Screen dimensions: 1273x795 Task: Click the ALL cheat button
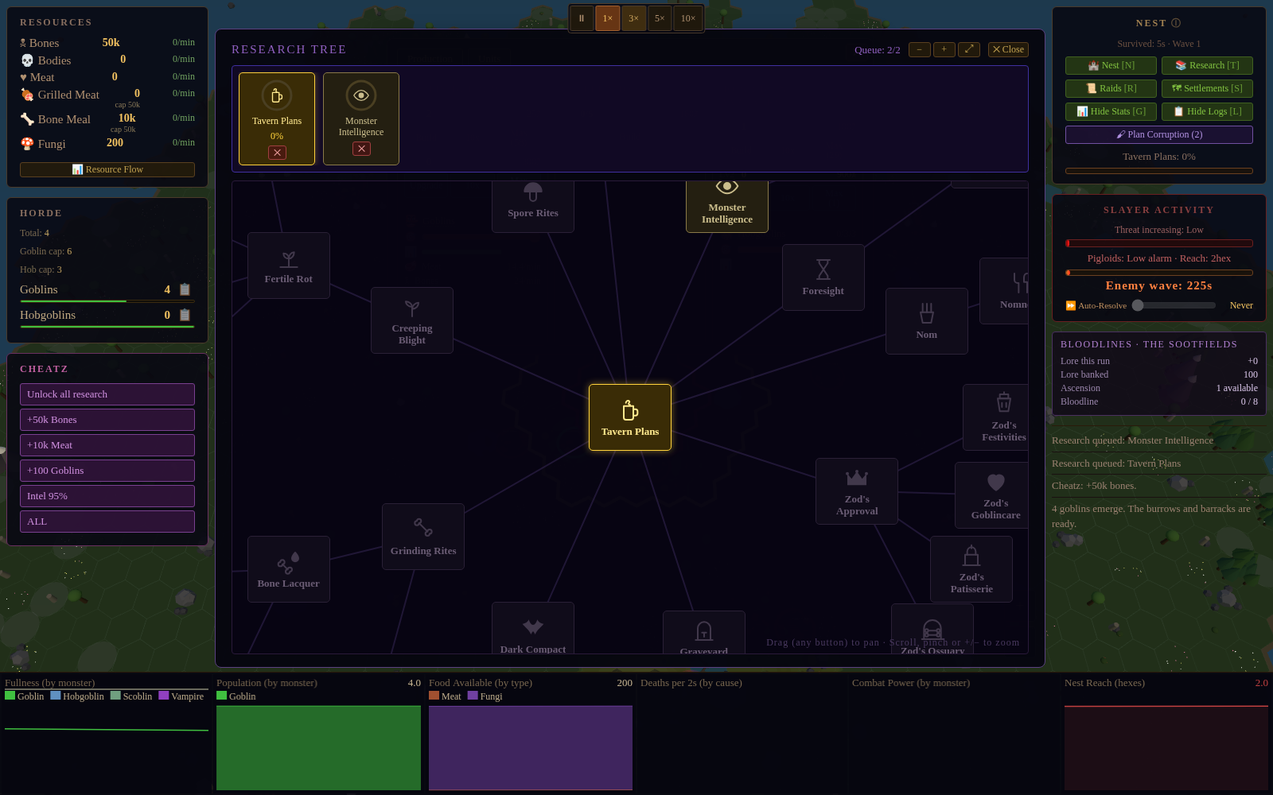pos(107,522)
